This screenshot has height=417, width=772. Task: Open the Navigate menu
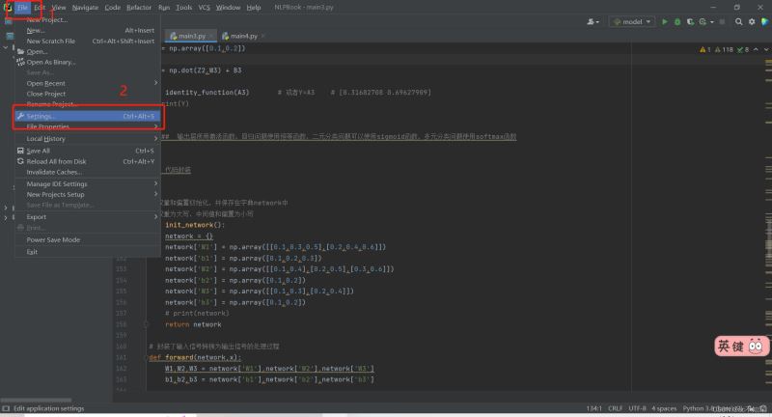click(x=85, y=8)
